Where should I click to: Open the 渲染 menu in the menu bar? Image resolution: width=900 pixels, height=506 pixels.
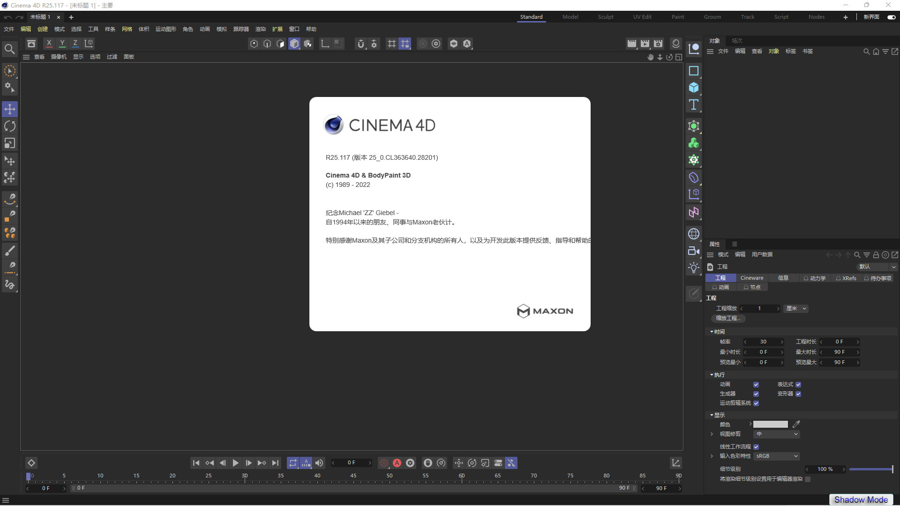(261, 29)
